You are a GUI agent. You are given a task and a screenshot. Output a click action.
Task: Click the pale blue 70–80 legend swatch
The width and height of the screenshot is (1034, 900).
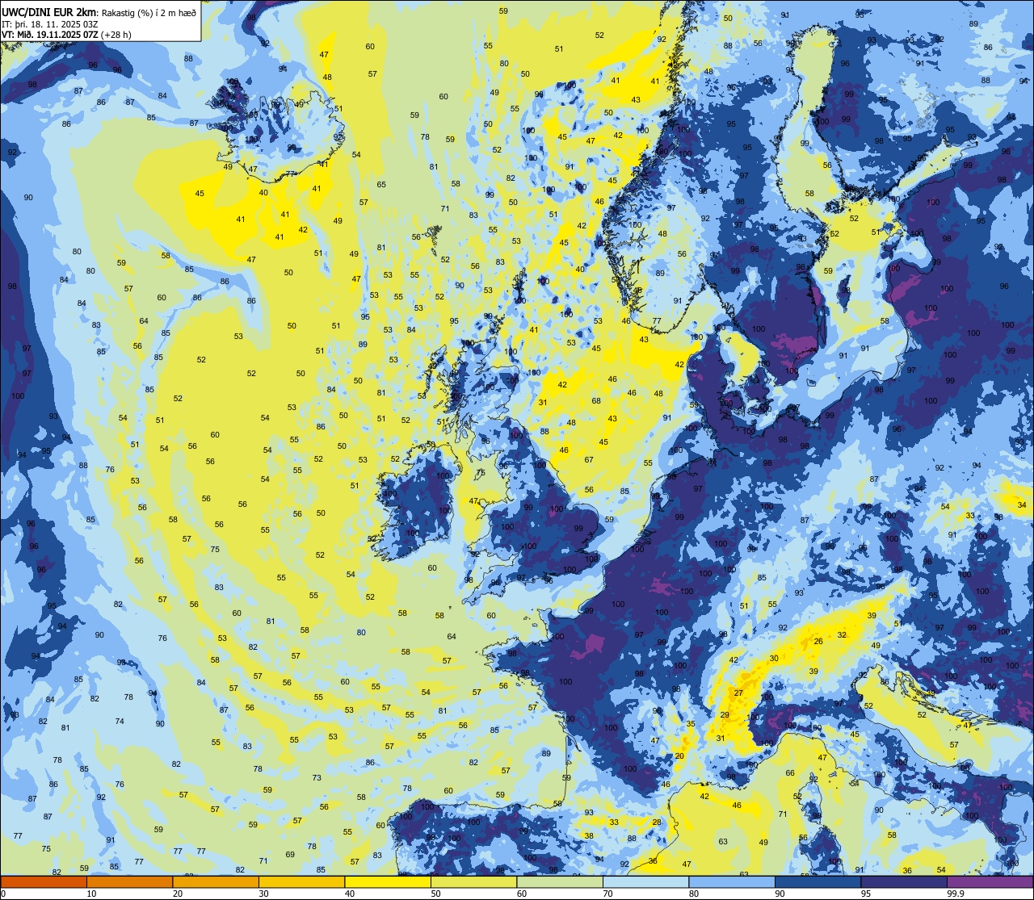645,881
